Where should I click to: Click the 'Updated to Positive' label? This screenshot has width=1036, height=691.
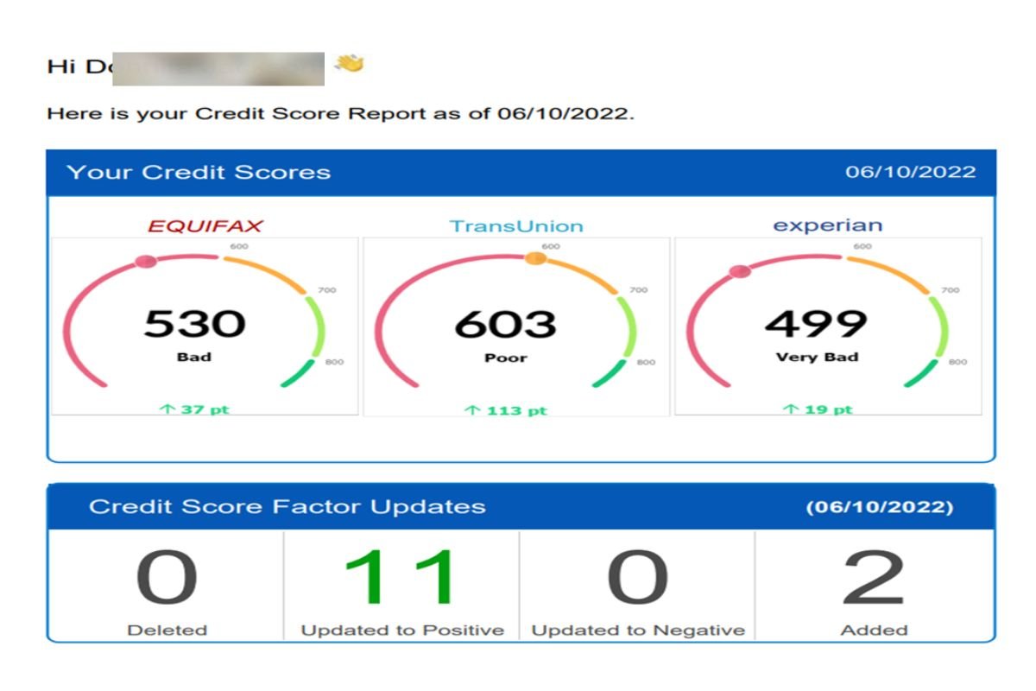(x=402, y=631)
